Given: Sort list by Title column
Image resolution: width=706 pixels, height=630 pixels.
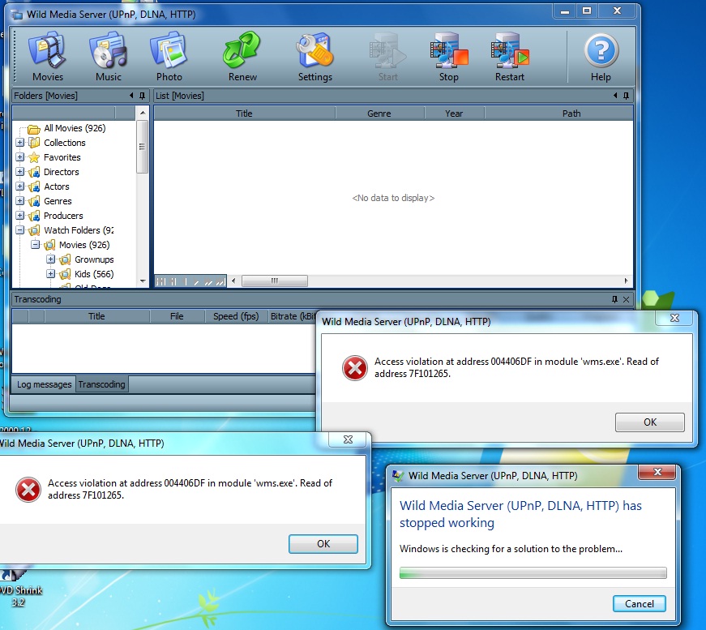Looking at the screenshot, I should (245, 114).
